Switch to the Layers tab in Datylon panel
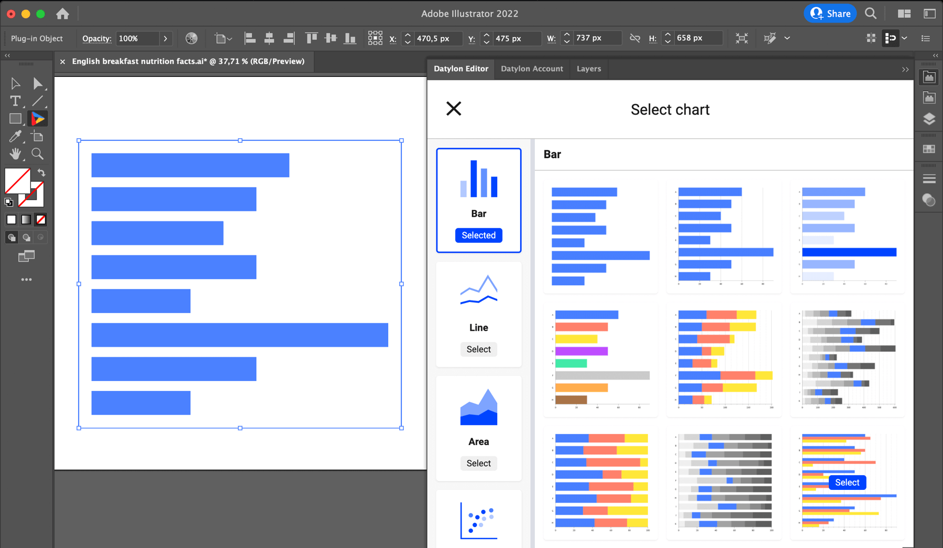 588,69
